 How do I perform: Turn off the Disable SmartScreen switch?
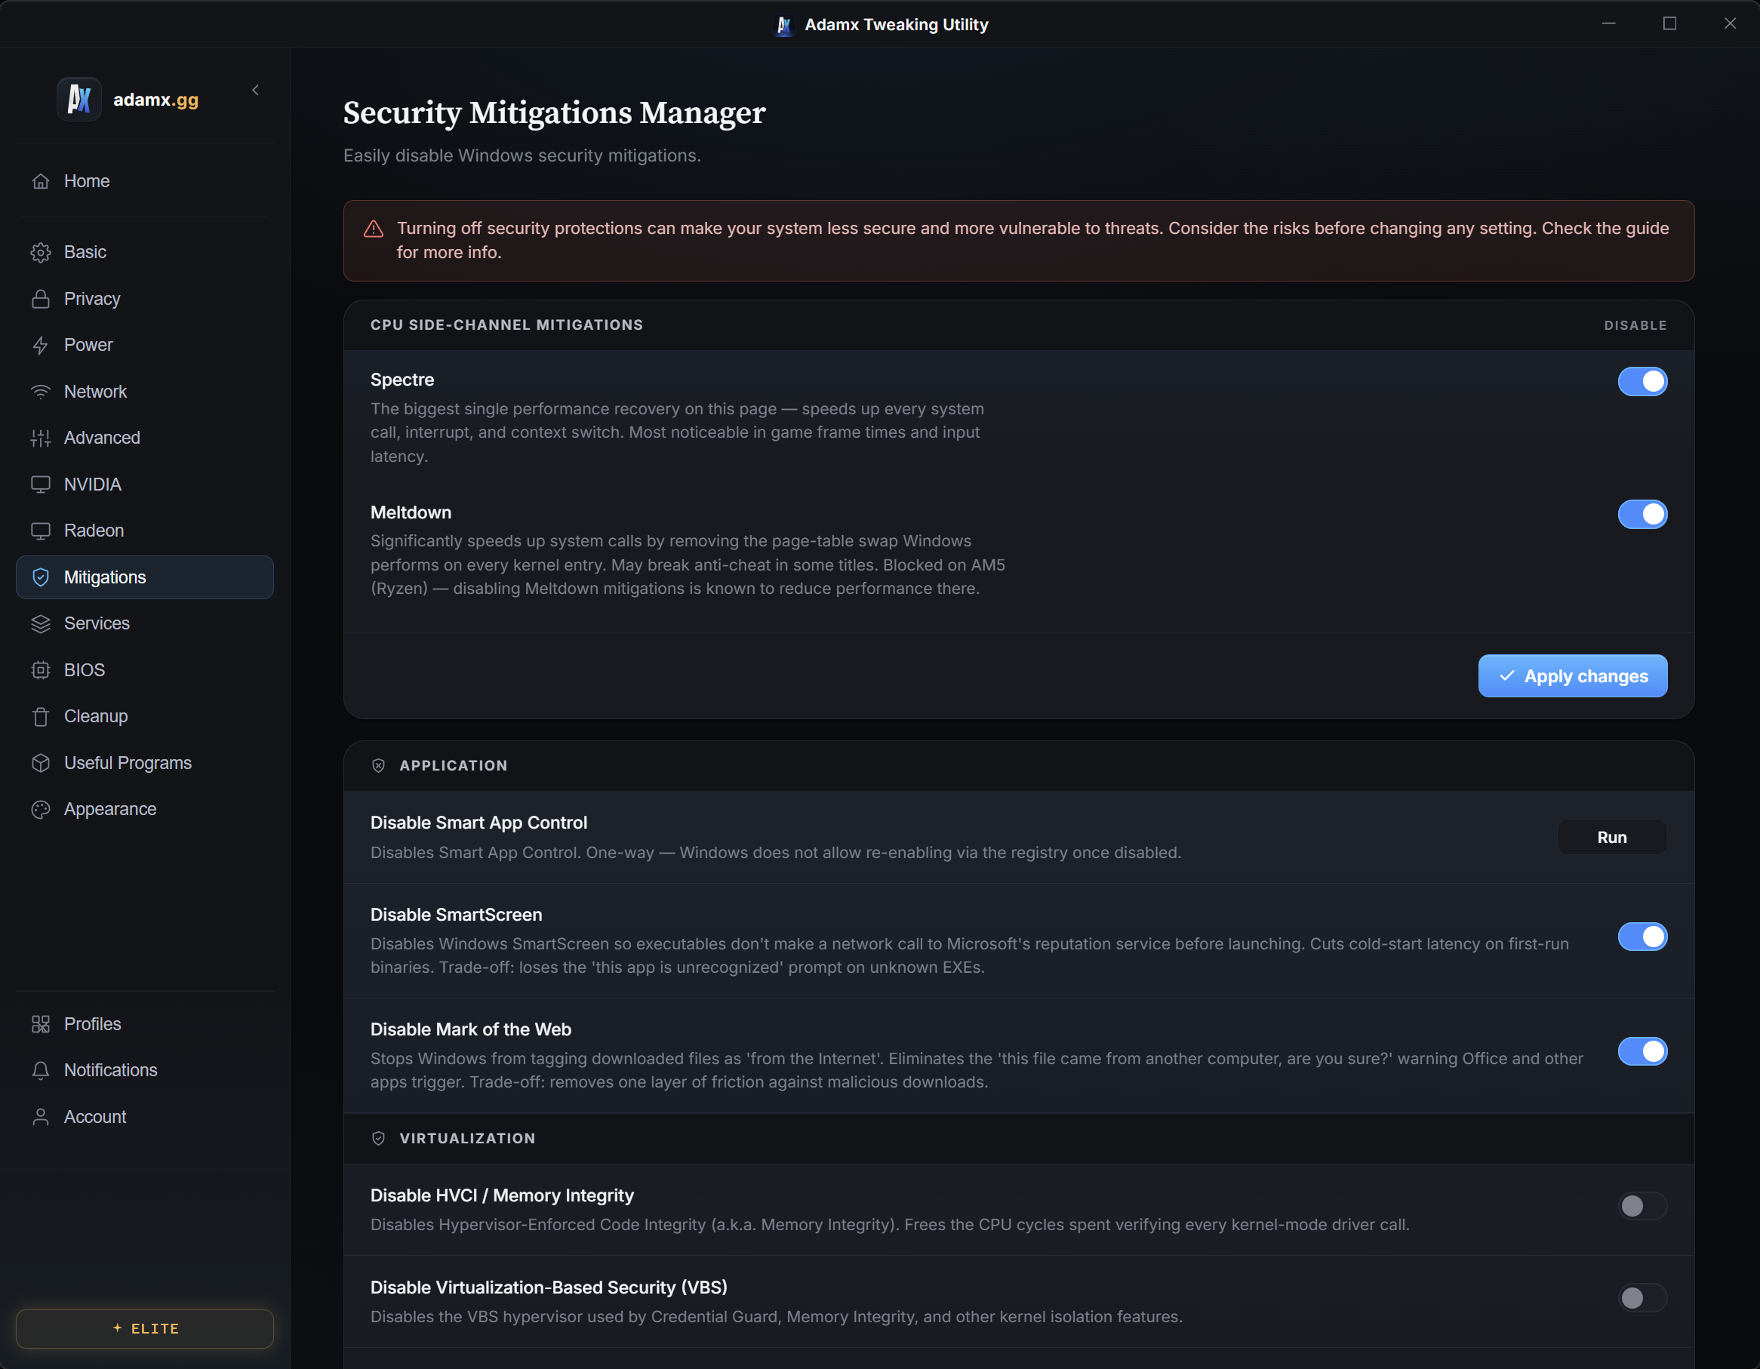coord(1642,937)
